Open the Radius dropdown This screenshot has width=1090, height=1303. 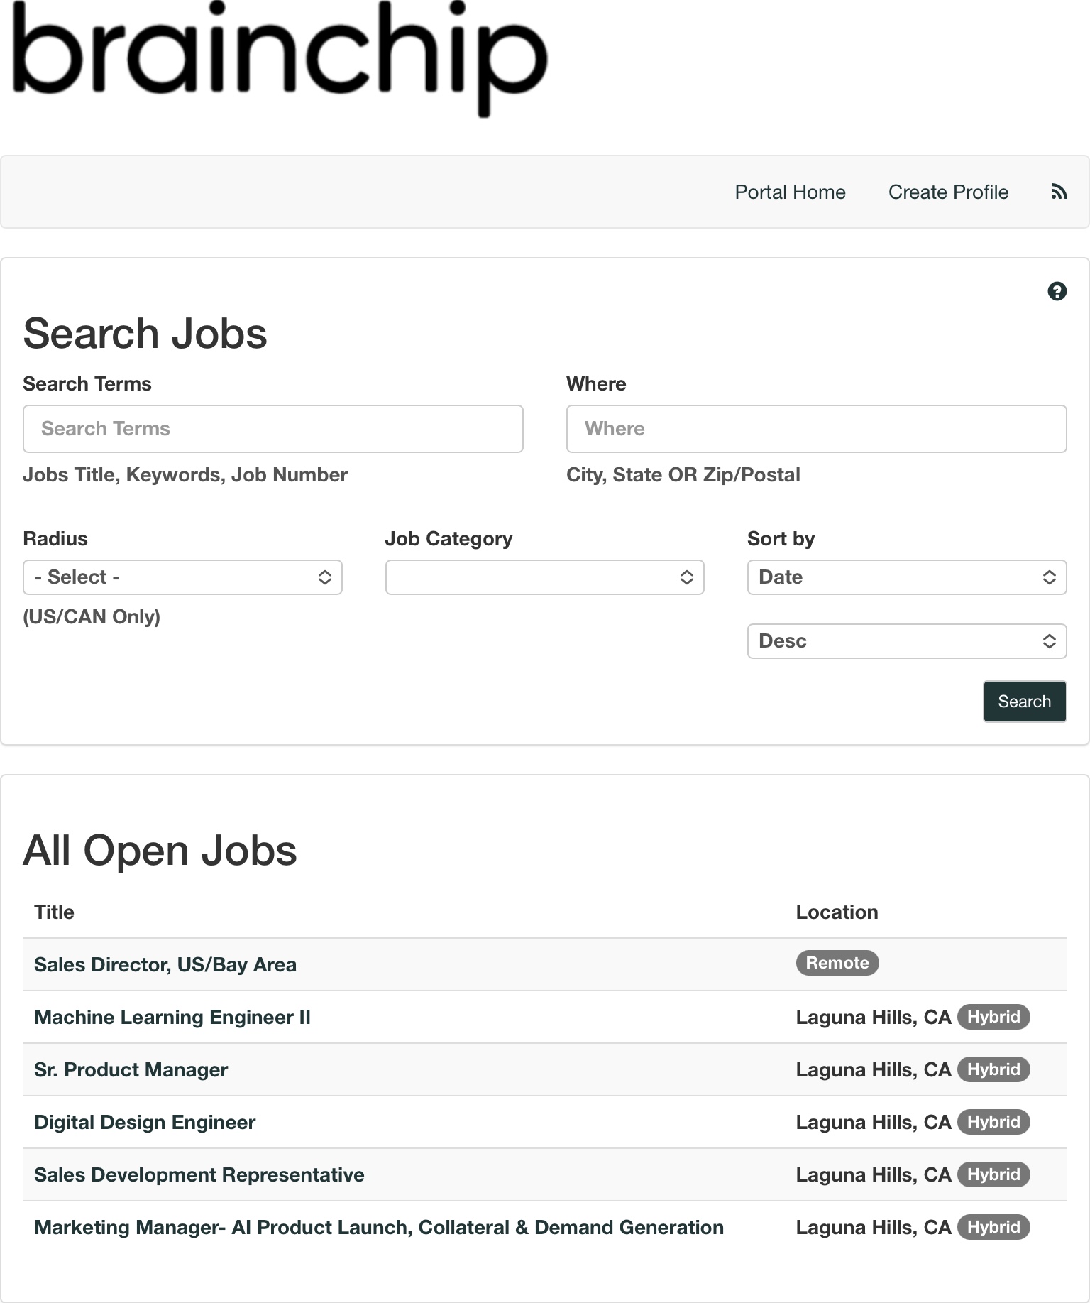point(182,577)
